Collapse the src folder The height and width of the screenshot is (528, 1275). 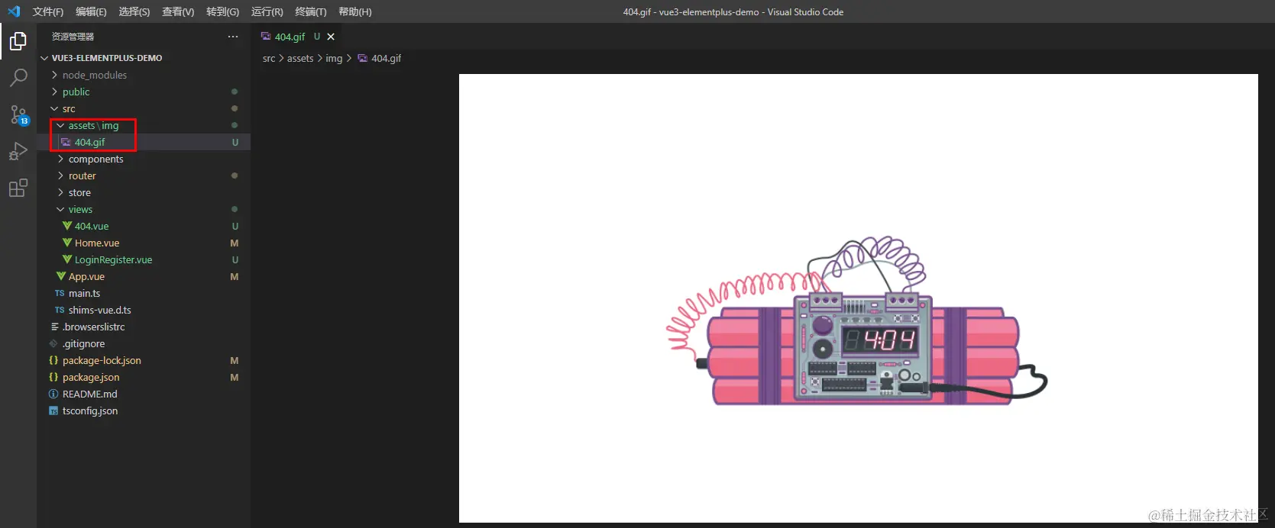pos(54,108)
